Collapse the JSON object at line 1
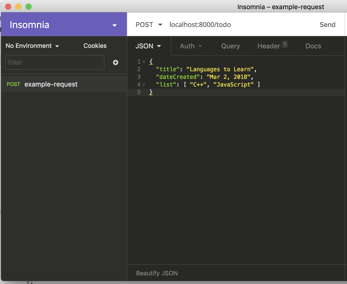Screen dimensions: 347x284 click(x=144, y=62)
